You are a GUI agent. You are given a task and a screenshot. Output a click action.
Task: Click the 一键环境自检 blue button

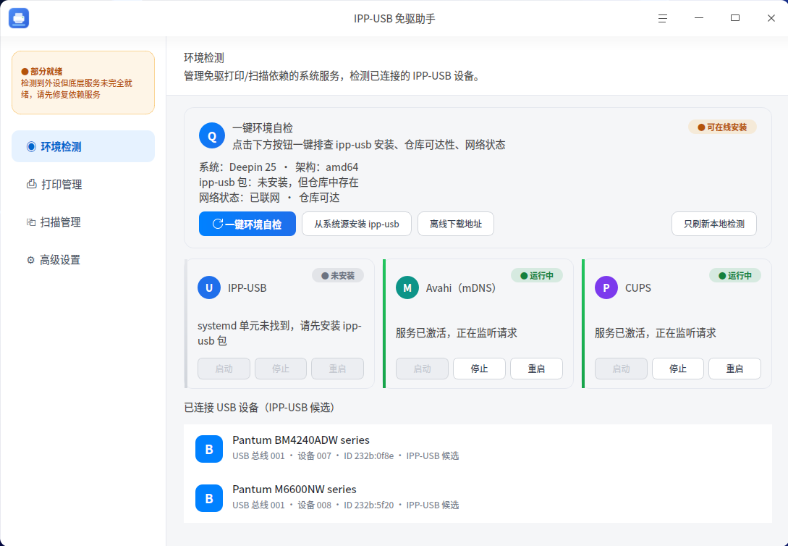point(247,224)
